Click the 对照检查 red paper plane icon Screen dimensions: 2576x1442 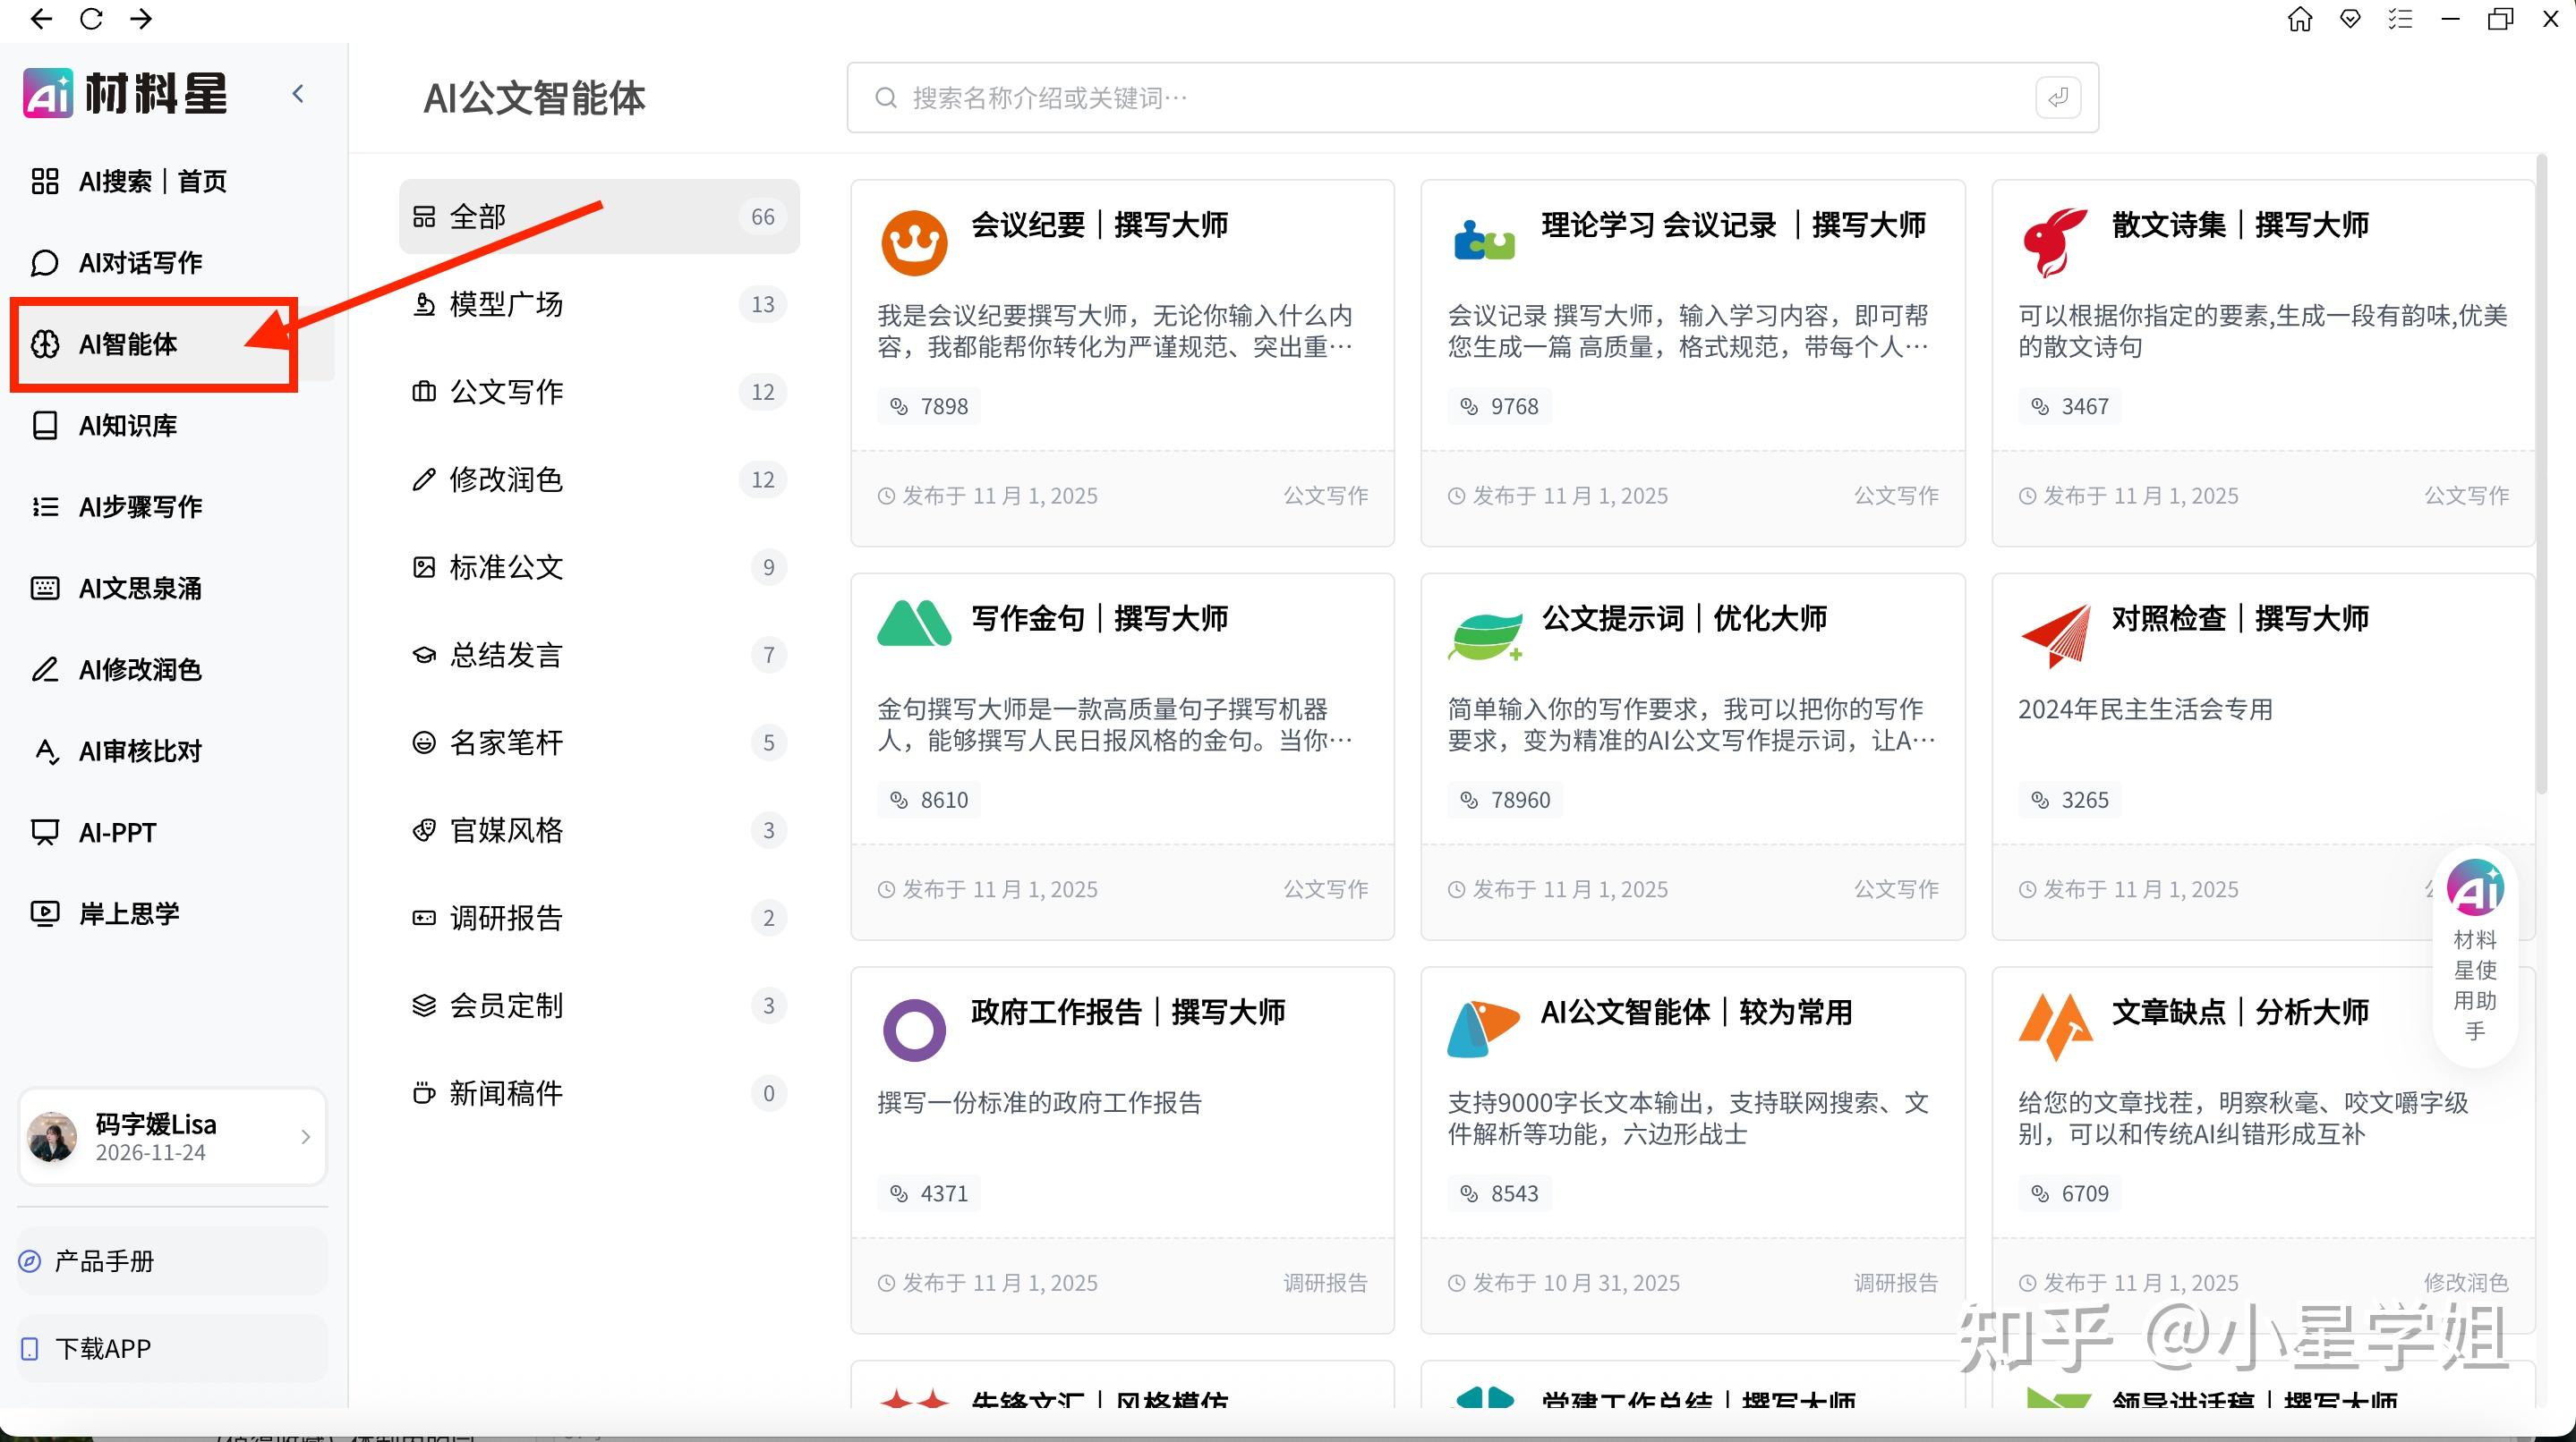click(2055, 635)
